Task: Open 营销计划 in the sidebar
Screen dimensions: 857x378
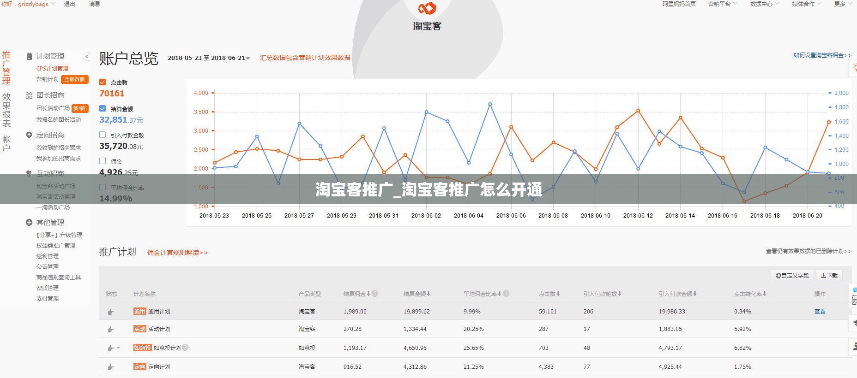Action: coord(48,79)
